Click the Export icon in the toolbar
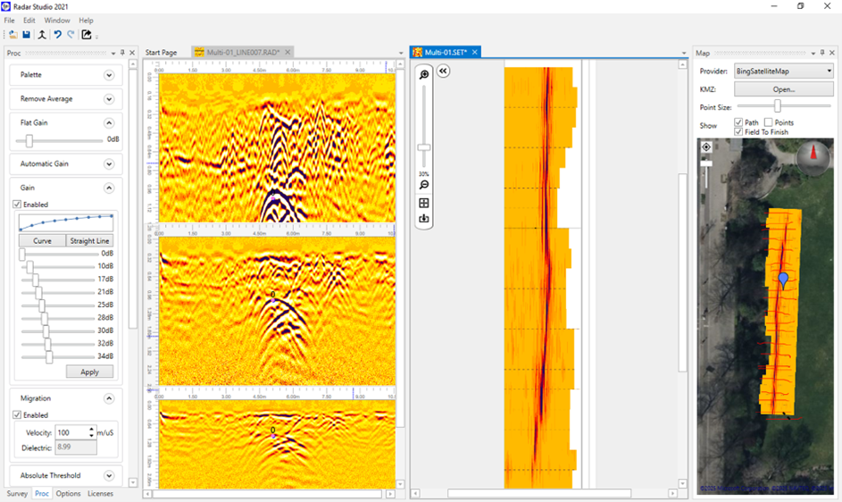842x502 pixels. click(87, 35)
